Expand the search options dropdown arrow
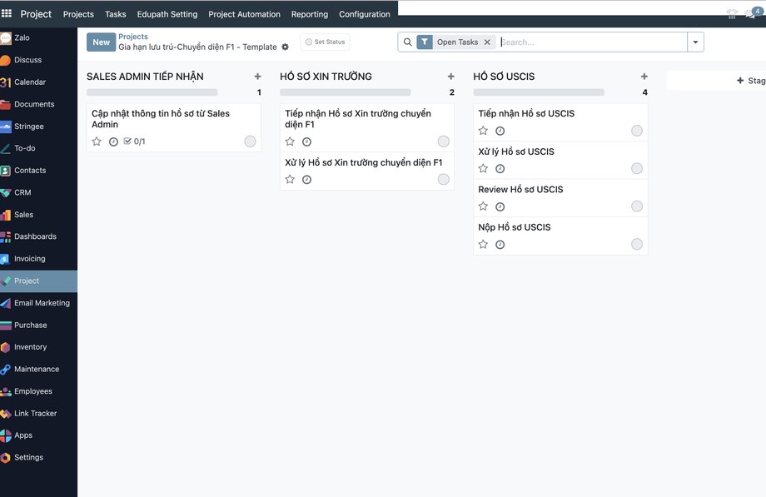 click(x=695, y=42)
